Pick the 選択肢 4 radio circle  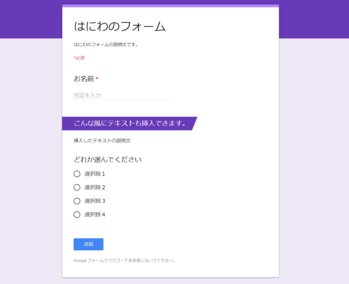tap(77, 214)
